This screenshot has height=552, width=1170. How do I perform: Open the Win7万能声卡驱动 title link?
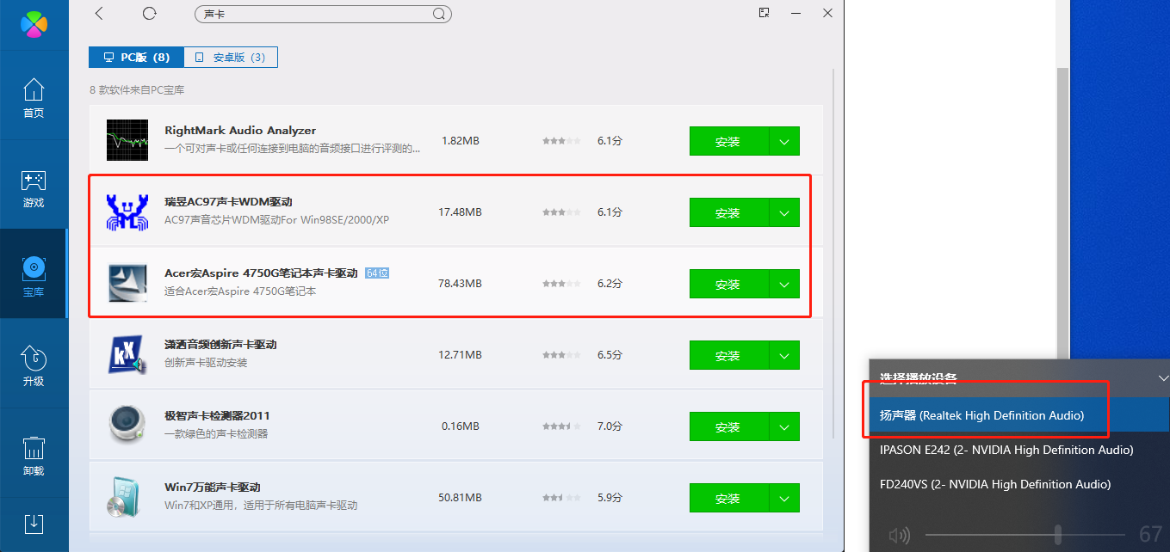coord(212,488)
